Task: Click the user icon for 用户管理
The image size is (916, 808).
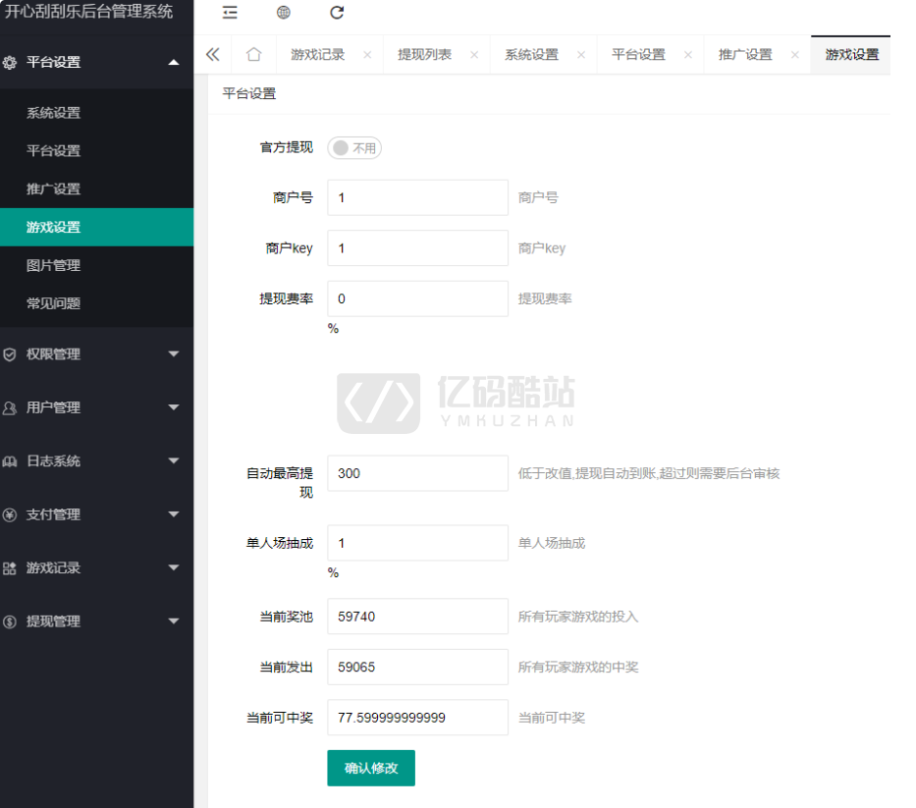Action: click(10, 407)
